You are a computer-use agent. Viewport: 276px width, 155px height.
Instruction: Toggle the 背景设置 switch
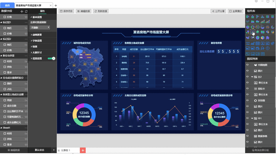coord(51,58)
